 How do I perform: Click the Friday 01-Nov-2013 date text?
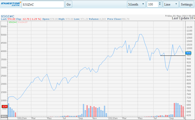pos(180,16)
